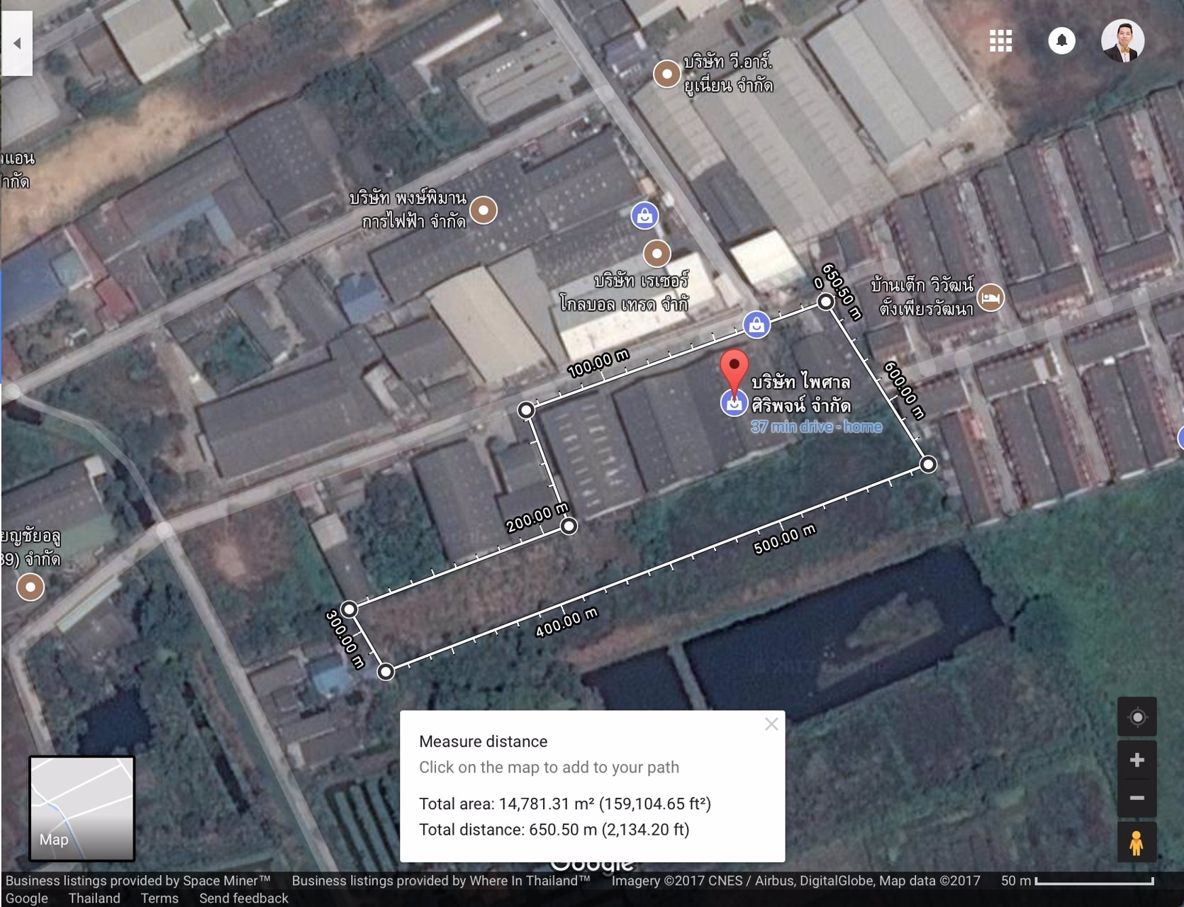Select the Street View pegman
This screenshot has height=907, width=1184.
point(1136,843)
